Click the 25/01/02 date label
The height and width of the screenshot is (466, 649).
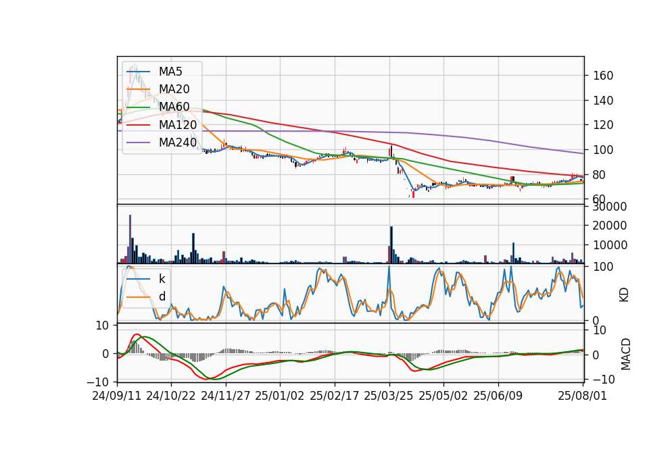[x=280, y=396]
